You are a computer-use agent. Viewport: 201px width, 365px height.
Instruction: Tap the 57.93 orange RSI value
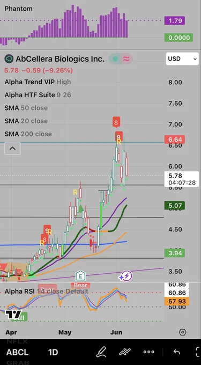pos(176,302)
